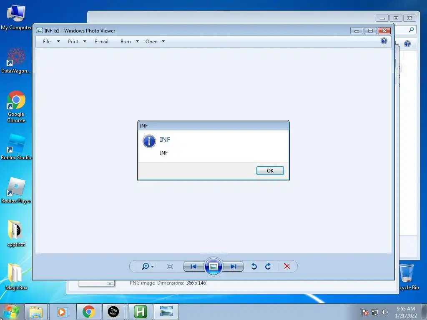Open File Explorer from taskbar
427x320 pixels.
point(36,312)
